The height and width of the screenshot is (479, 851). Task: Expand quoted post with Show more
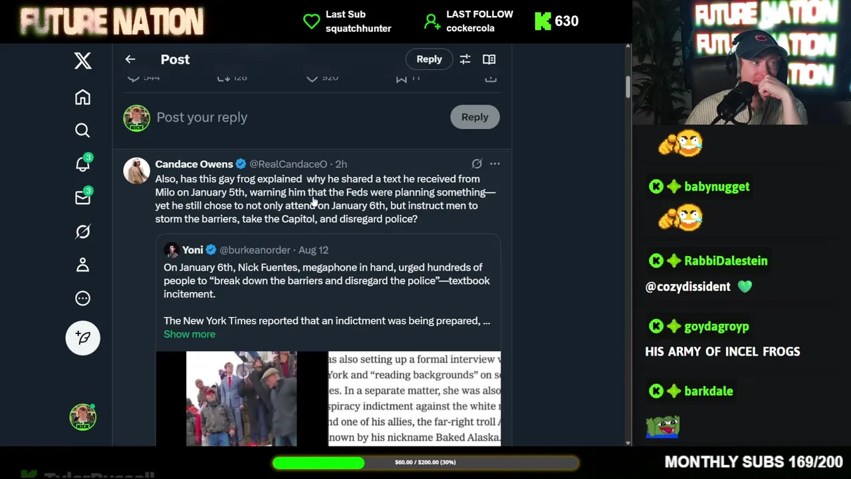pos(189,334)
